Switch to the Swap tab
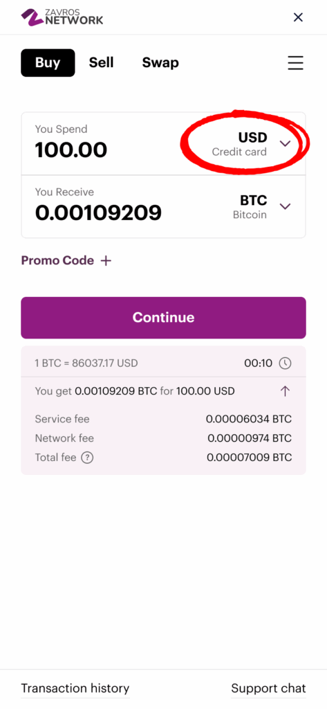 coord(160,62)
